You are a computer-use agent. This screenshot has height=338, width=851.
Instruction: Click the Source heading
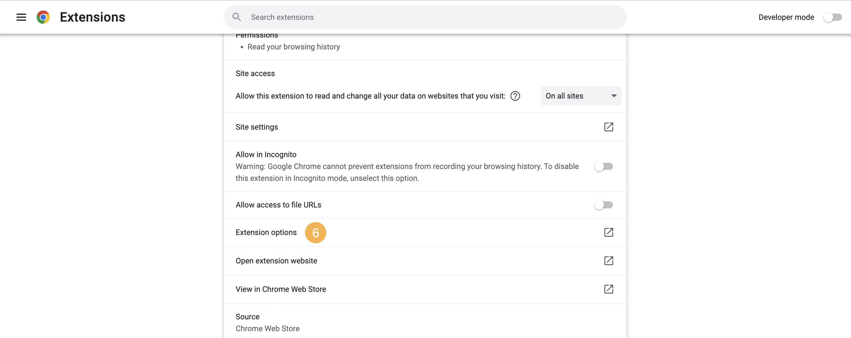click(x=248, y=317)
